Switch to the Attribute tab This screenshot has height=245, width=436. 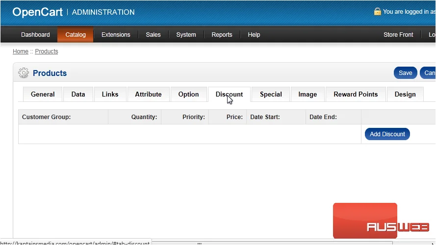148,95
